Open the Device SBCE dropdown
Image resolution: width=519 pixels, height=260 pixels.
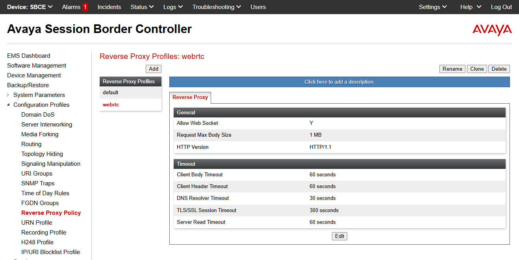[30, 7]
